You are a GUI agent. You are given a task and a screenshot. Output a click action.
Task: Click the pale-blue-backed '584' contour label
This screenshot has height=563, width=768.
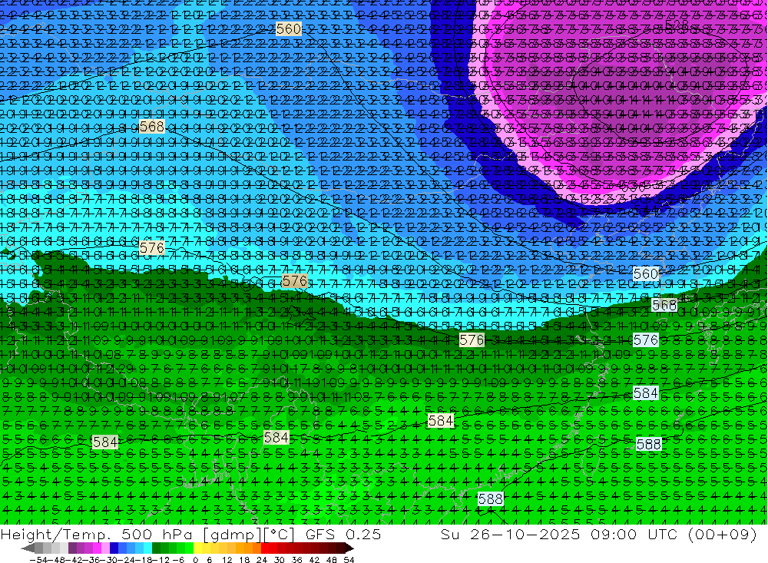click(x=646, y=393)
